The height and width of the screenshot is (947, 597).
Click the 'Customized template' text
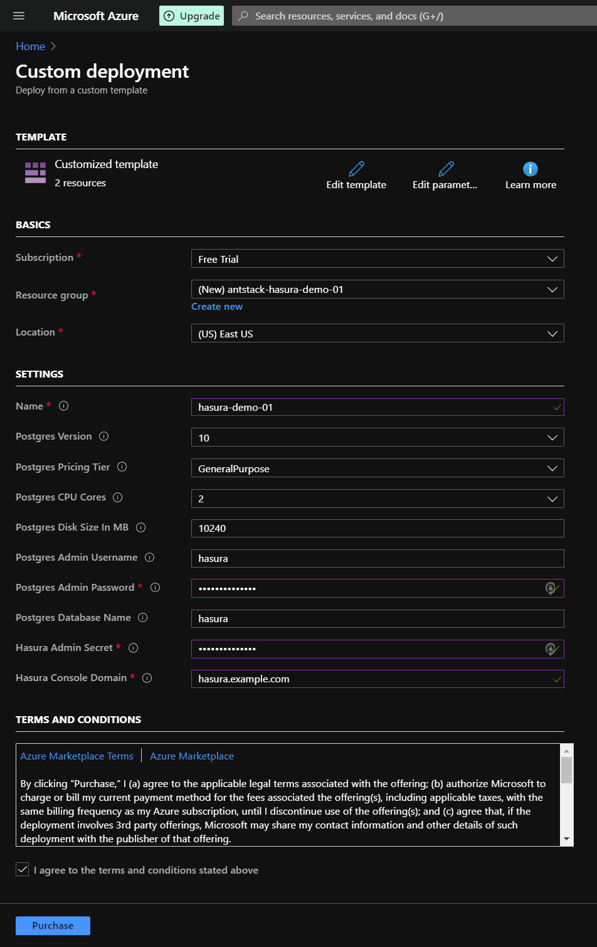coord(107,164)
